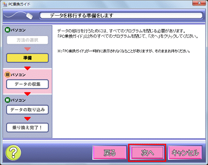Select the データの収集 step
208x165 pixels.
[27, 84]
